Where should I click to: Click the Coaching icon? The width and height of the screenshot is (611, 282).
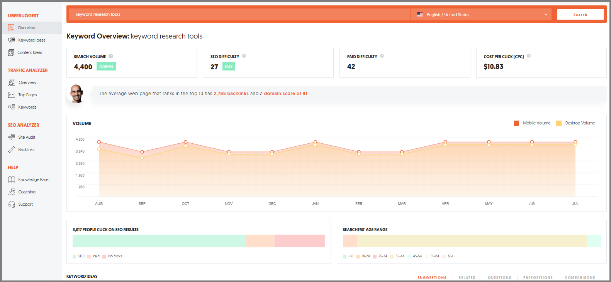(x=12, y=192)
